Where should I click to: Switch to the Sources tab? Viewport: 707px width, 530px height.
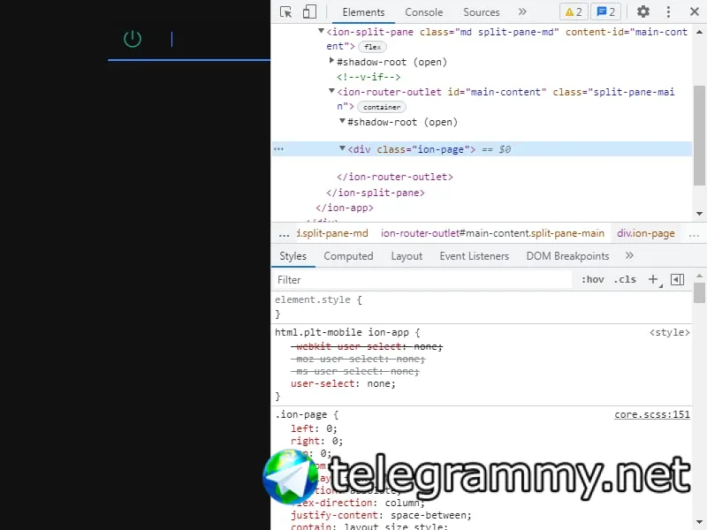coord(481,12)
